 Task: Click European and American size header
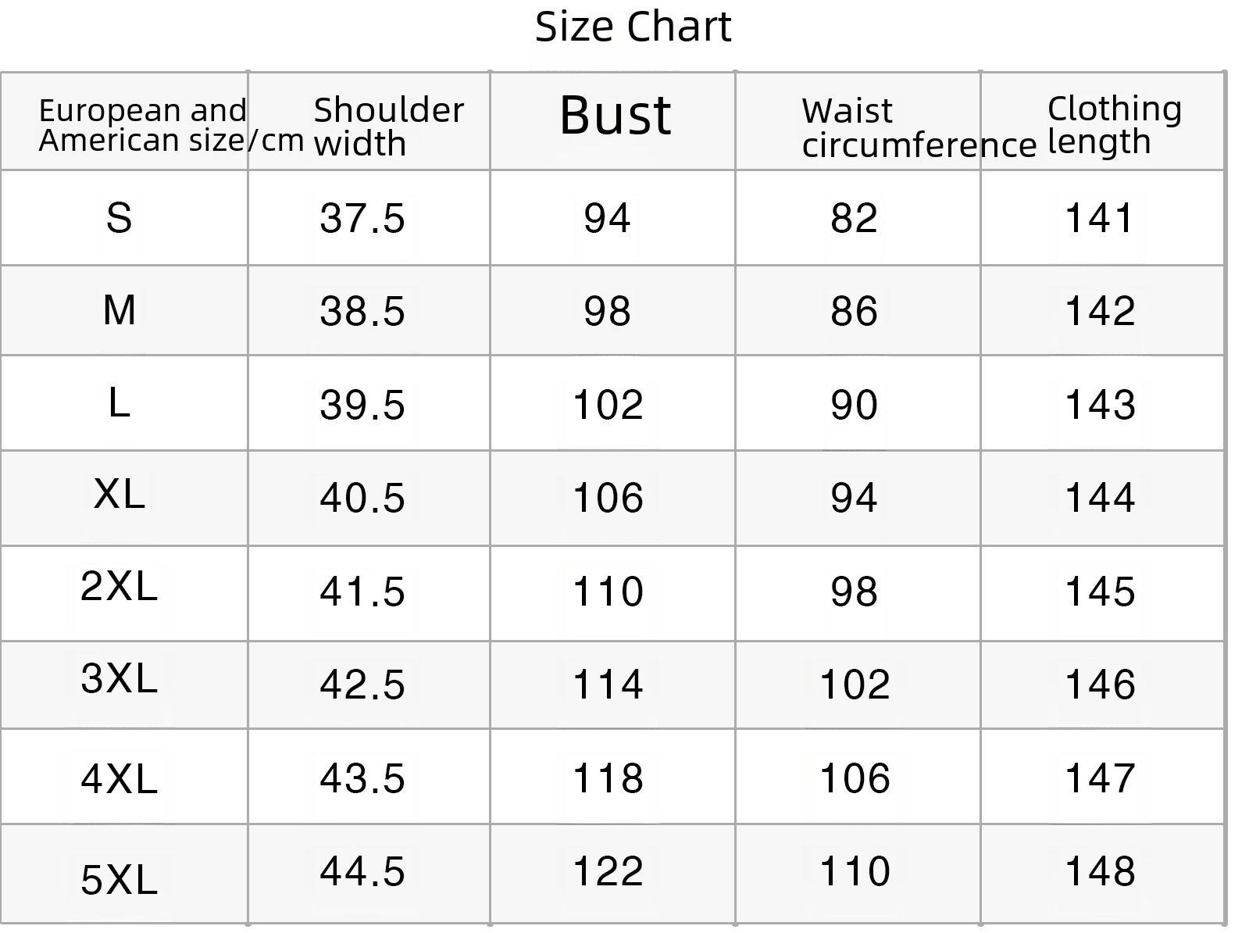(x=170, y=125)
